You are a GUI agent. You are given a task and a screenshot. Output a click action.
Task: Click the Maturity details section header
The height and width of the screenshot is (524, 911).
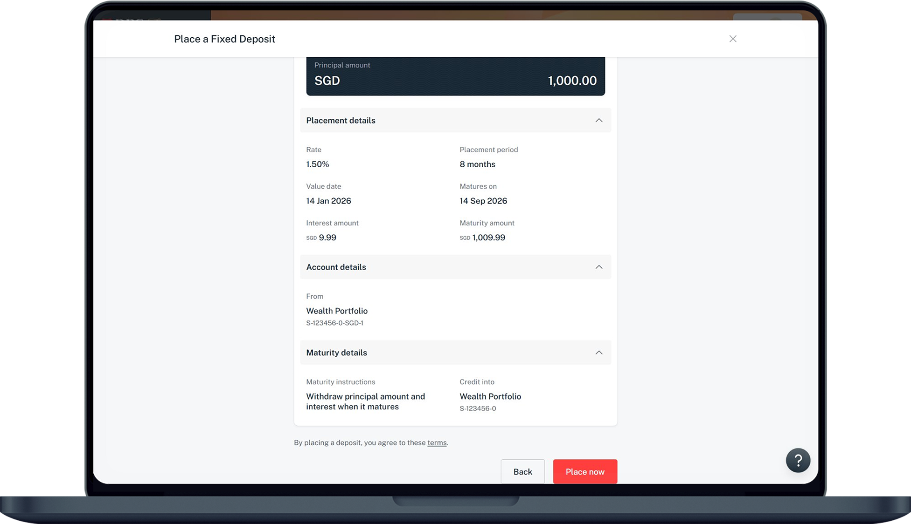pos(336,353)
